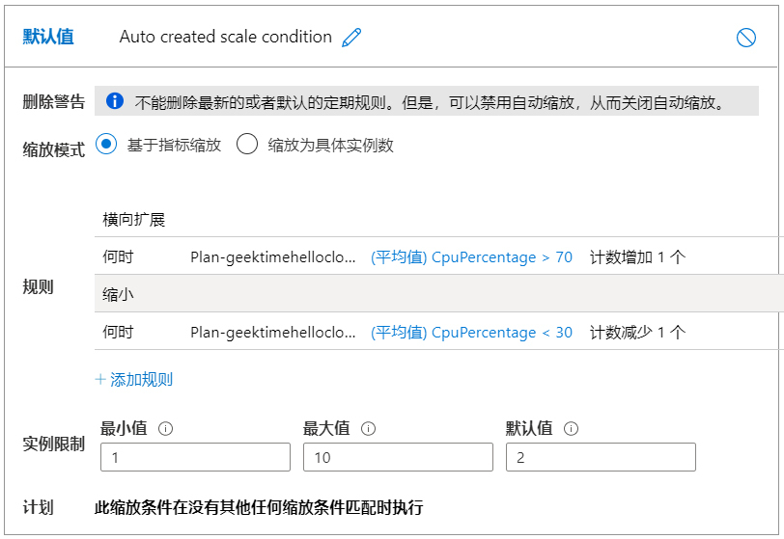The height and width of the screenshot is (539, 784).
Task: Click the 横向扩展 section header row
Action: click(x=134, y=219)
